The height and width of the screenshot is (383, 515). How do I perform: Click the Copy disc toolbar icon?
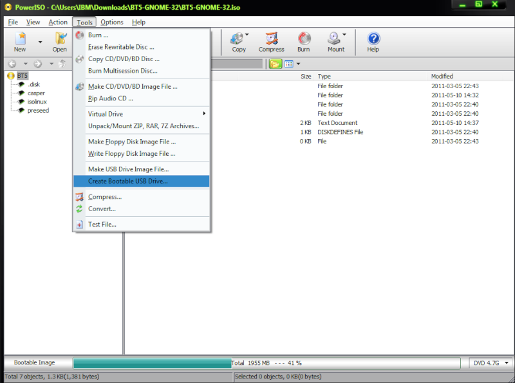point(237,39)
